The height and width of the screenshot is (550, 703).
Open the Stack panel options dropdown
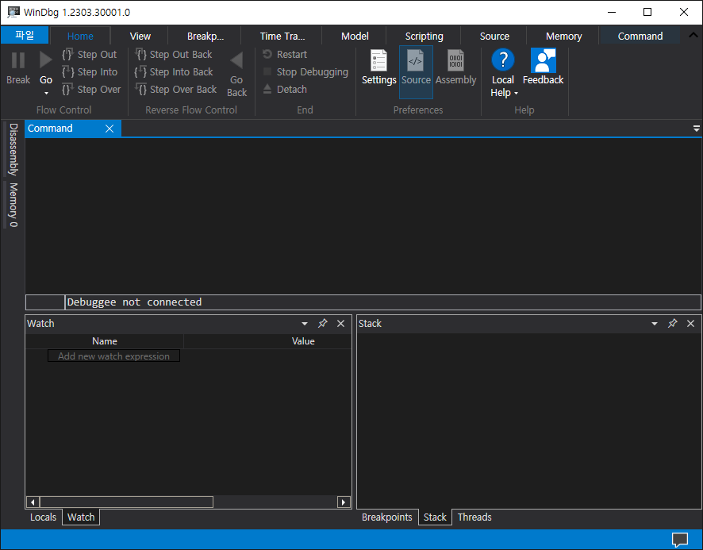pos(654,324)
